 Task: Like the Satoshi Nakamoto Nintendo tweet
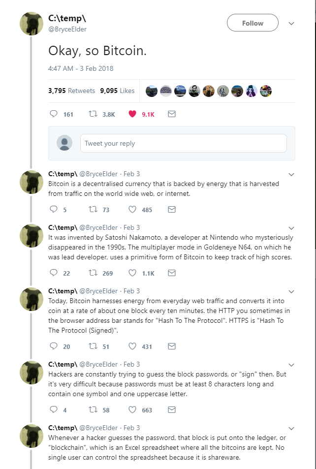[132, 273]
